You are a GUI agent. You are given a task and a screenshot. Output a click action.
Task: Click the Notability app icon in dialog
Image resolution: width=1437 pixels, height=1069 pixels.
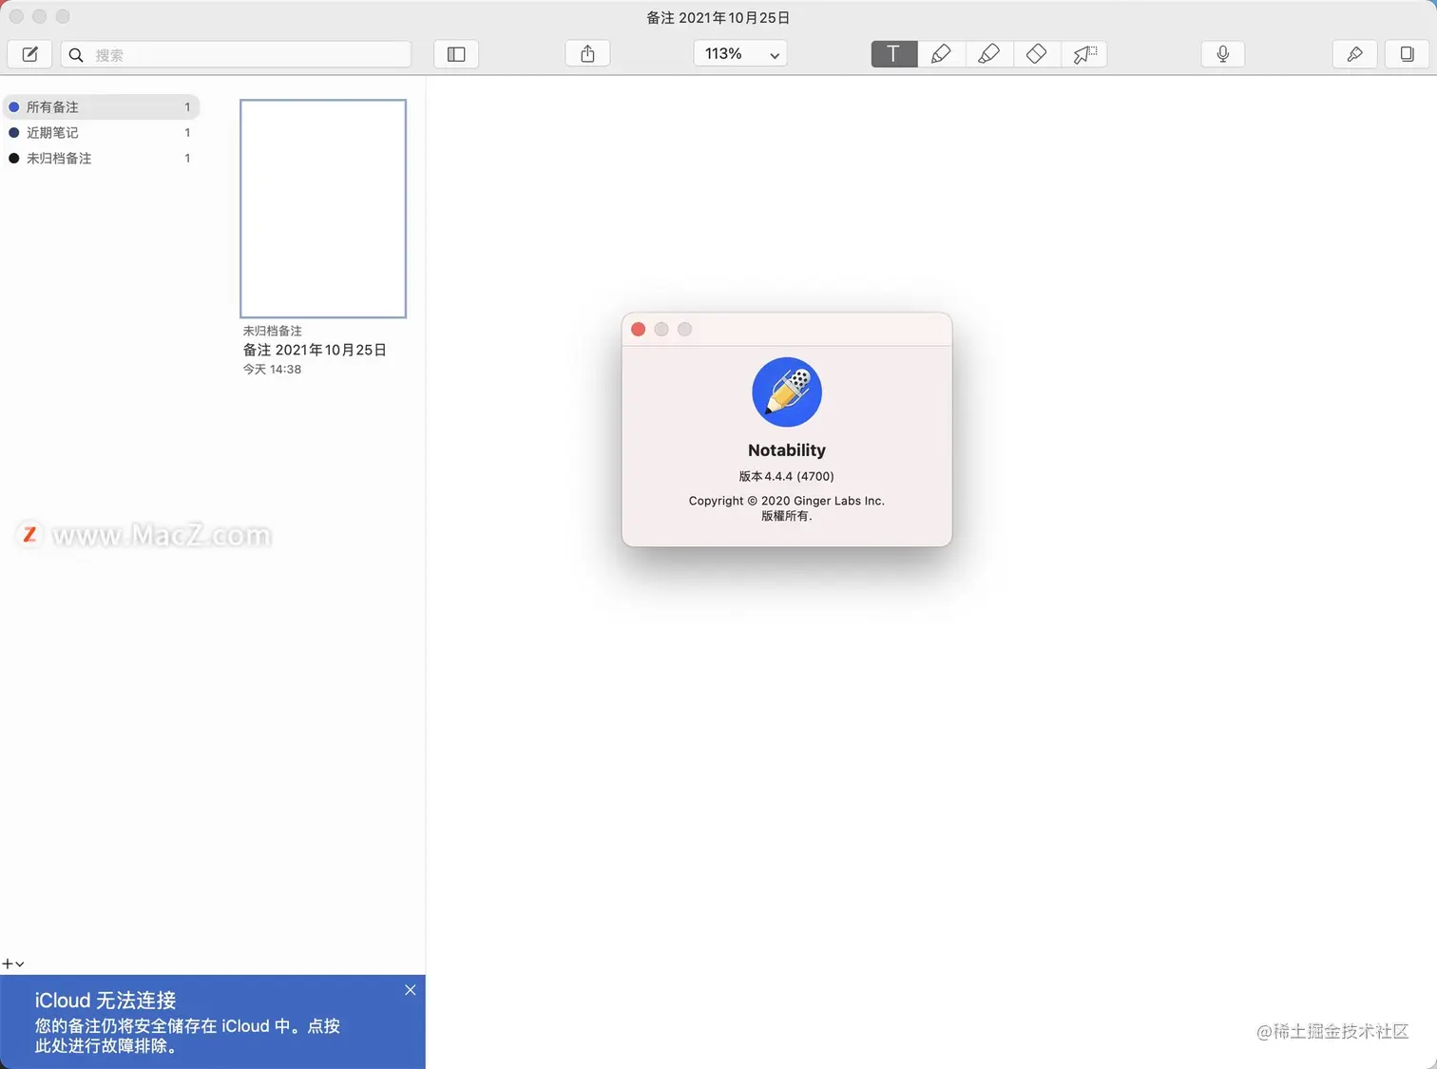tap(787, 391)
